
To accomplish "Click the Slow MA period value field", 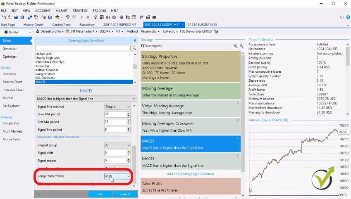I will click(x=115, y=114).
